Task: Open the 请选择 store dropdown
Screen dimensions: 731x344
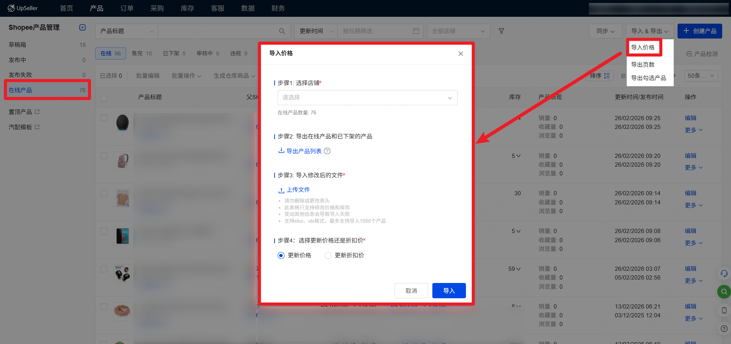Action: coord(367,98)
